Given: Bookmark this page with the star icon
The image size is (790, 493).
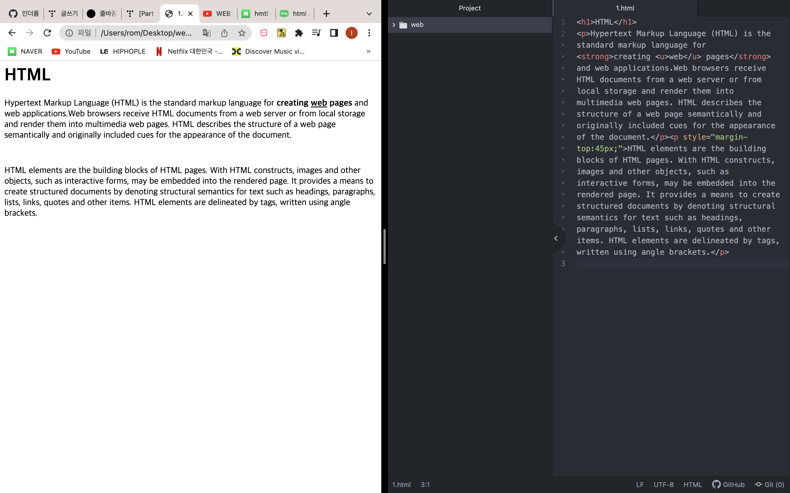Looking at the screenshot, I should pyautogui.click(x=242, y=33).
